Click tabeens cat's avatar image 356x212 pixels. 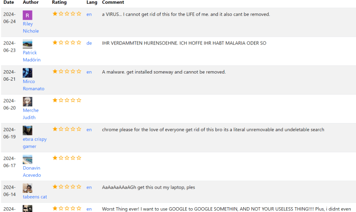28,188
